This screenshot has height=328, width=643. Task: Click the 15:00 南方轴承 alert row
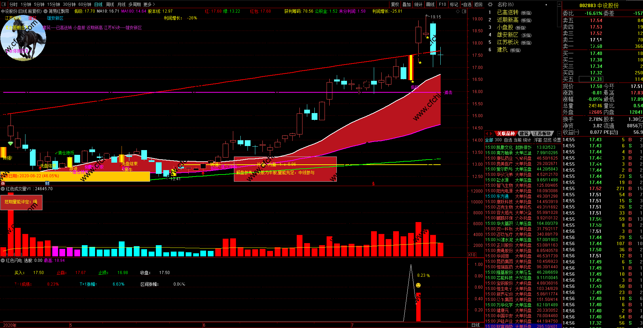tap(523, 153)
